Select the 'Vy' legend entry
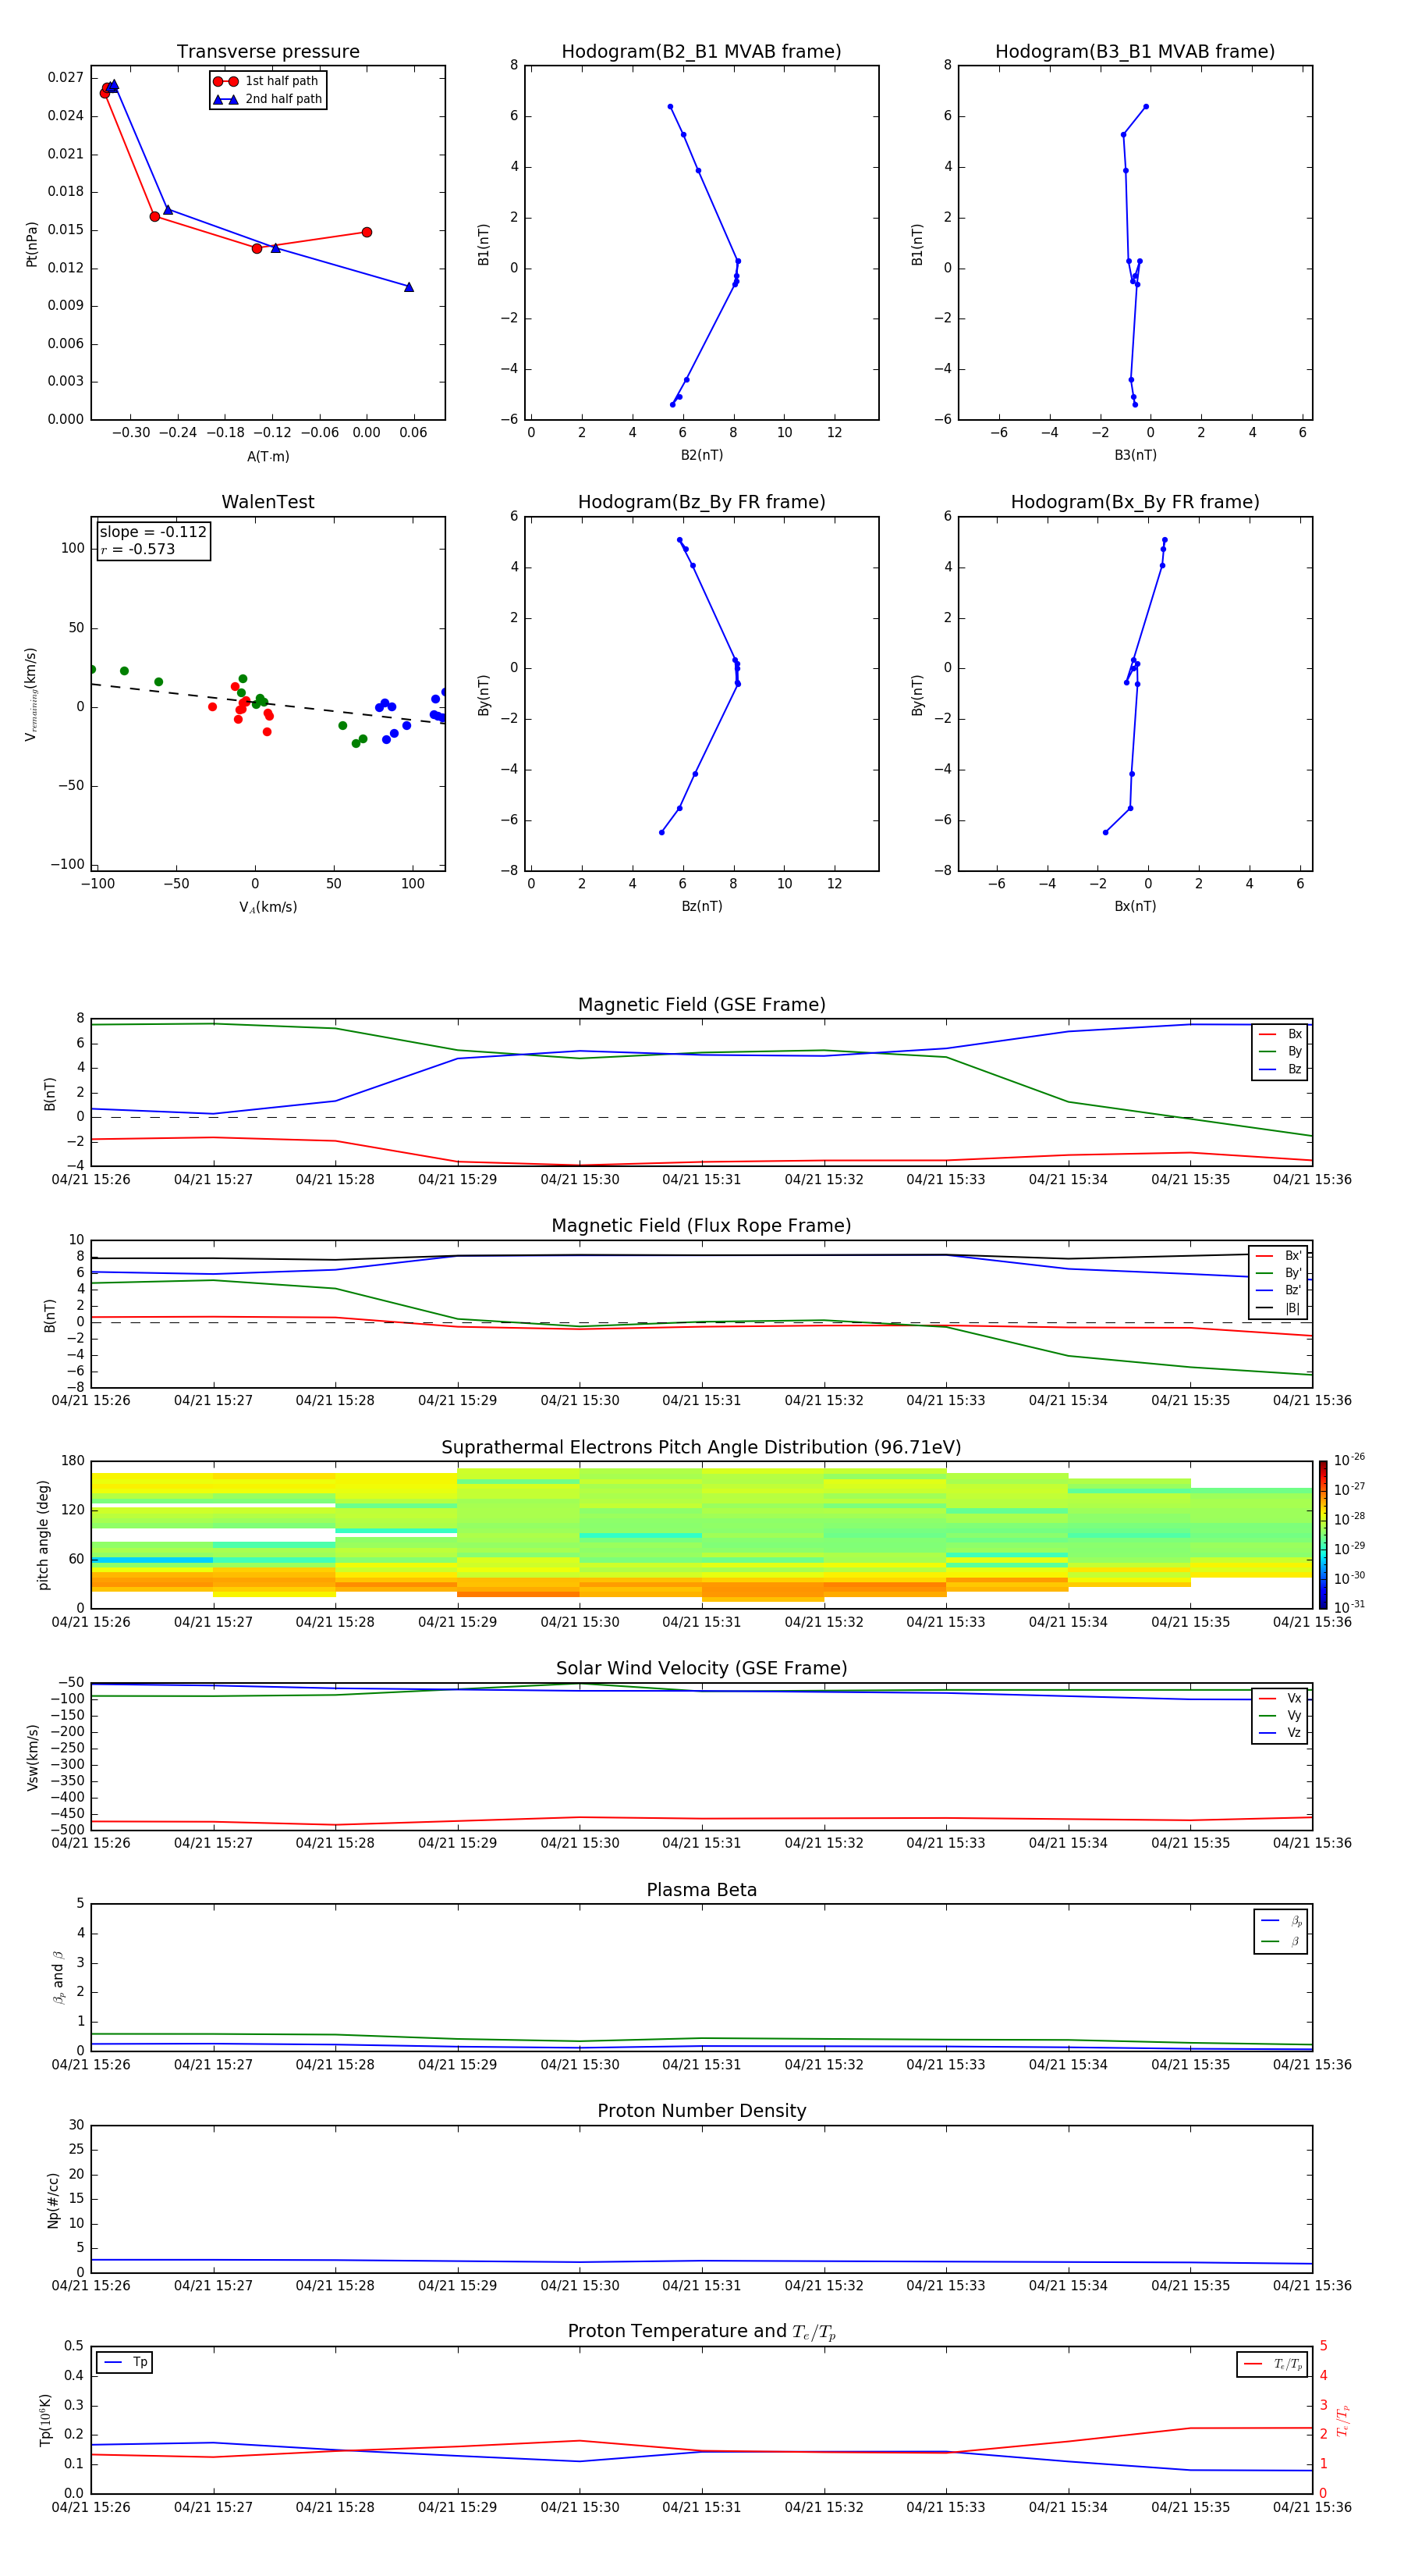This screenshot has height=2576, width=1404. point(1280,1716)
